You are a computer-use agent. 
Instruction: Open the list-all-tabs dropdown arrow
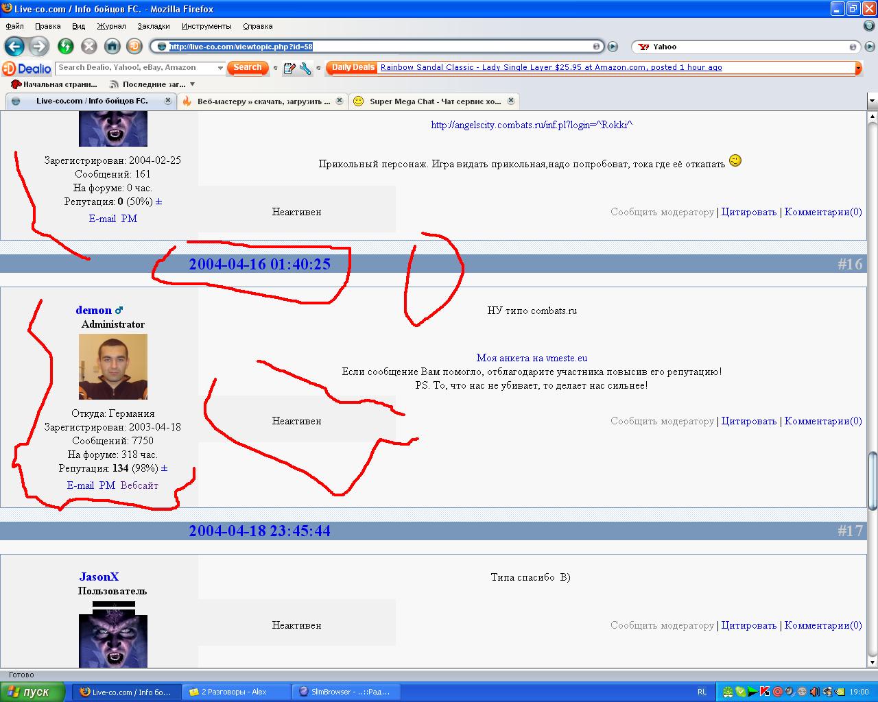coord(872,101)
